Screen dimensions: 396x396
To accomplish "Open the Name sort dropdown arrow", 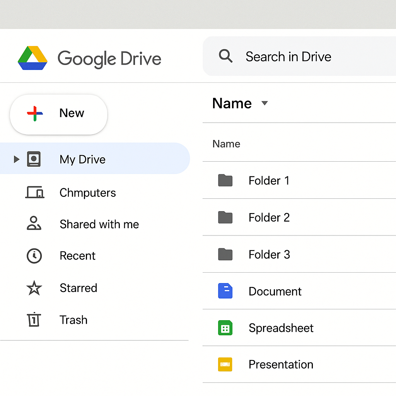I will pos(265,103).
